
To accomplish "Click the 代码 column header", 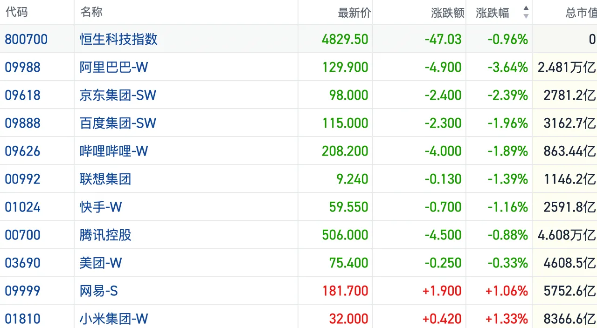I will click(17, 12).
